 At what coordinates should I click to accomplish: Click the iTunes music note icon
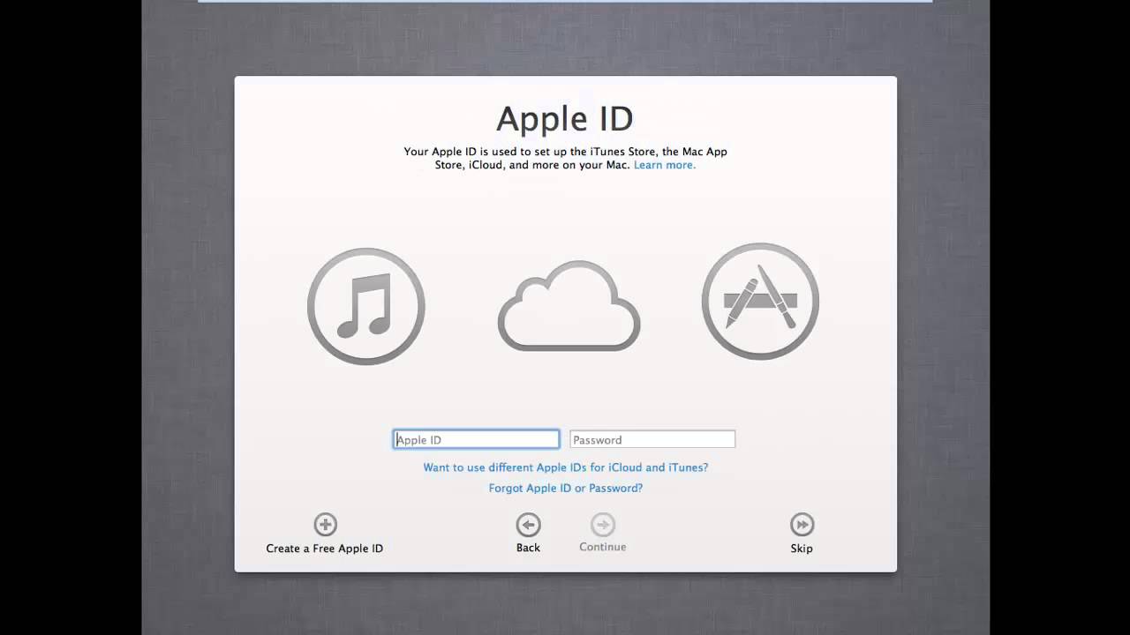point(366,306)
